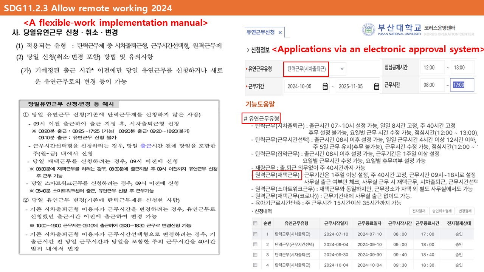
Task: Switch to the 유연근무신청 tab
Action: tap(260, 32)
